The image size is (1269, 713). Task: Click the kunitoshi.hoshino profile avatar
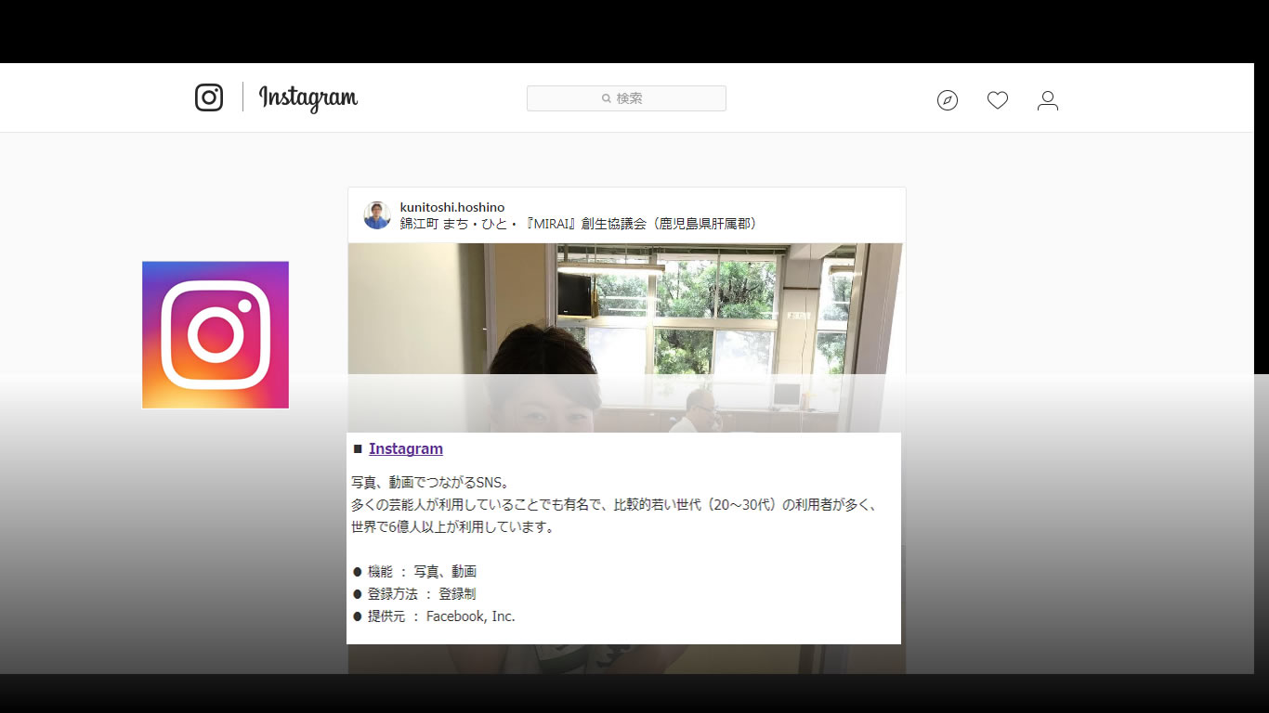[x=377, y=215]
